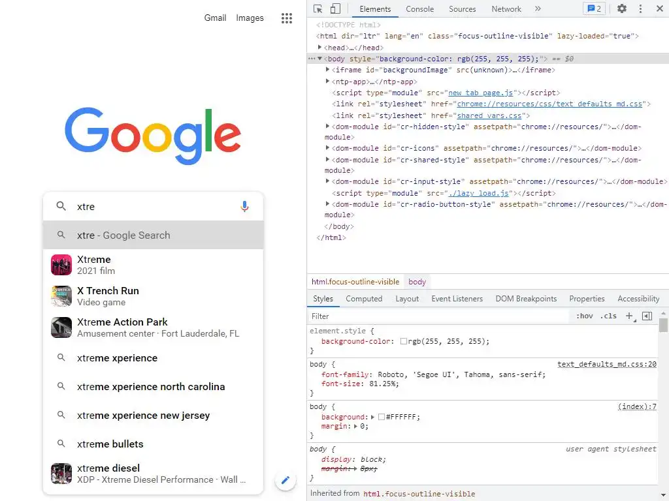Open the Google apps grid icon
The image size is (669, 501).
[x=287, y=18]
